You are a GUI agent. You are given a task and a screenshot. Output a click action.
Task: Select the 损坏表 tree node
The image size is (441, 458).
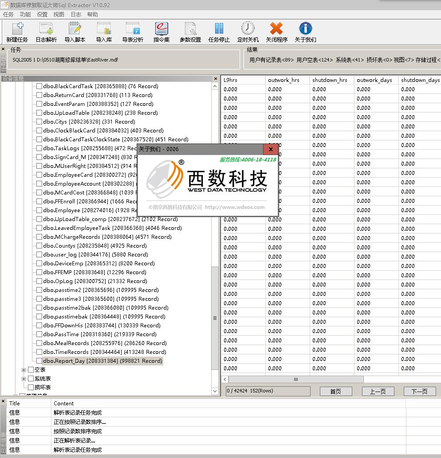(43, 387)
